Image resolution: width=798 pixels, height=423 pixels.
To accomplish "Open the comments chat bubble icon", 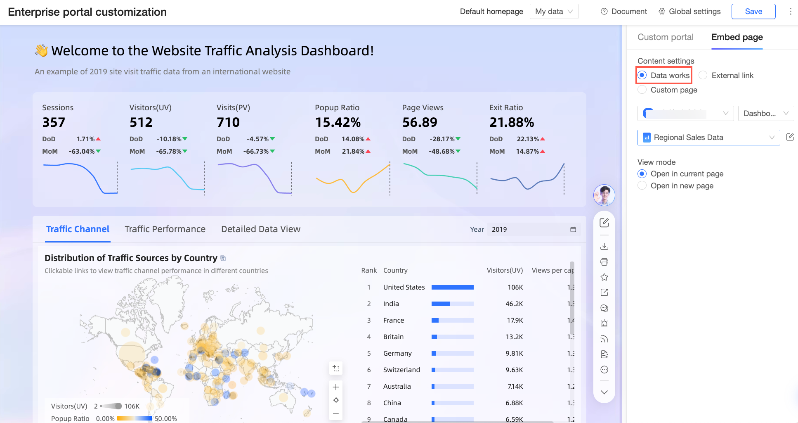I will (604, 308).
